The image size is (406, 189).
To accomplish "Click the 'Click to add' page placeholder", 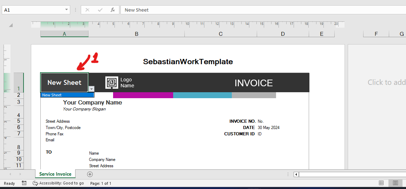I will [x=387, y=82].
